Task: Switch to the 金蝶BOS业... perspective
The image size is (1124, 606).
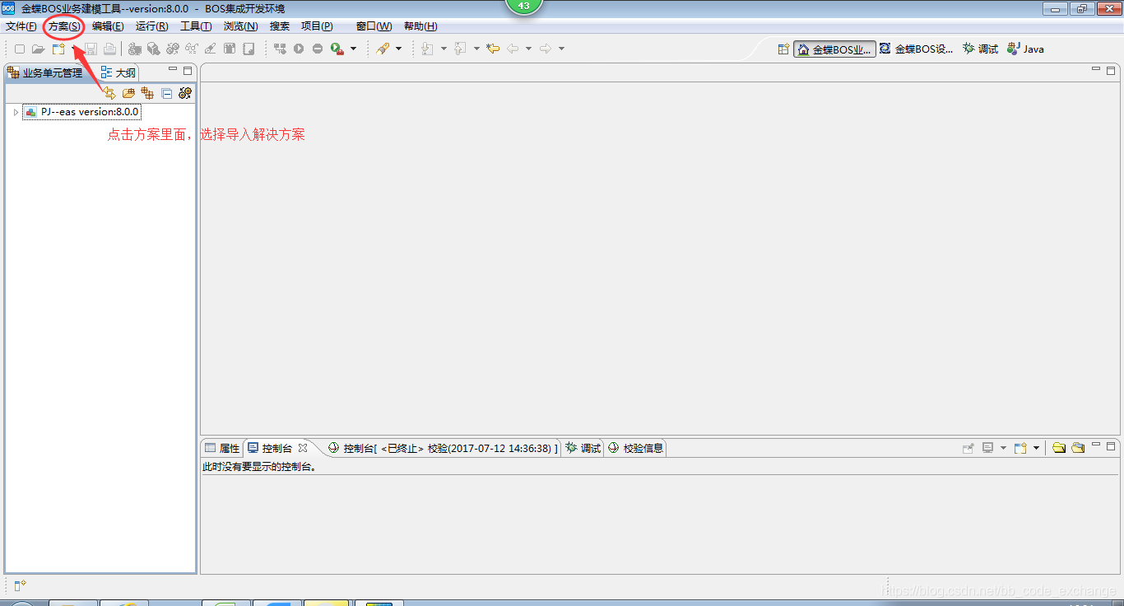Action: [834, 49]
